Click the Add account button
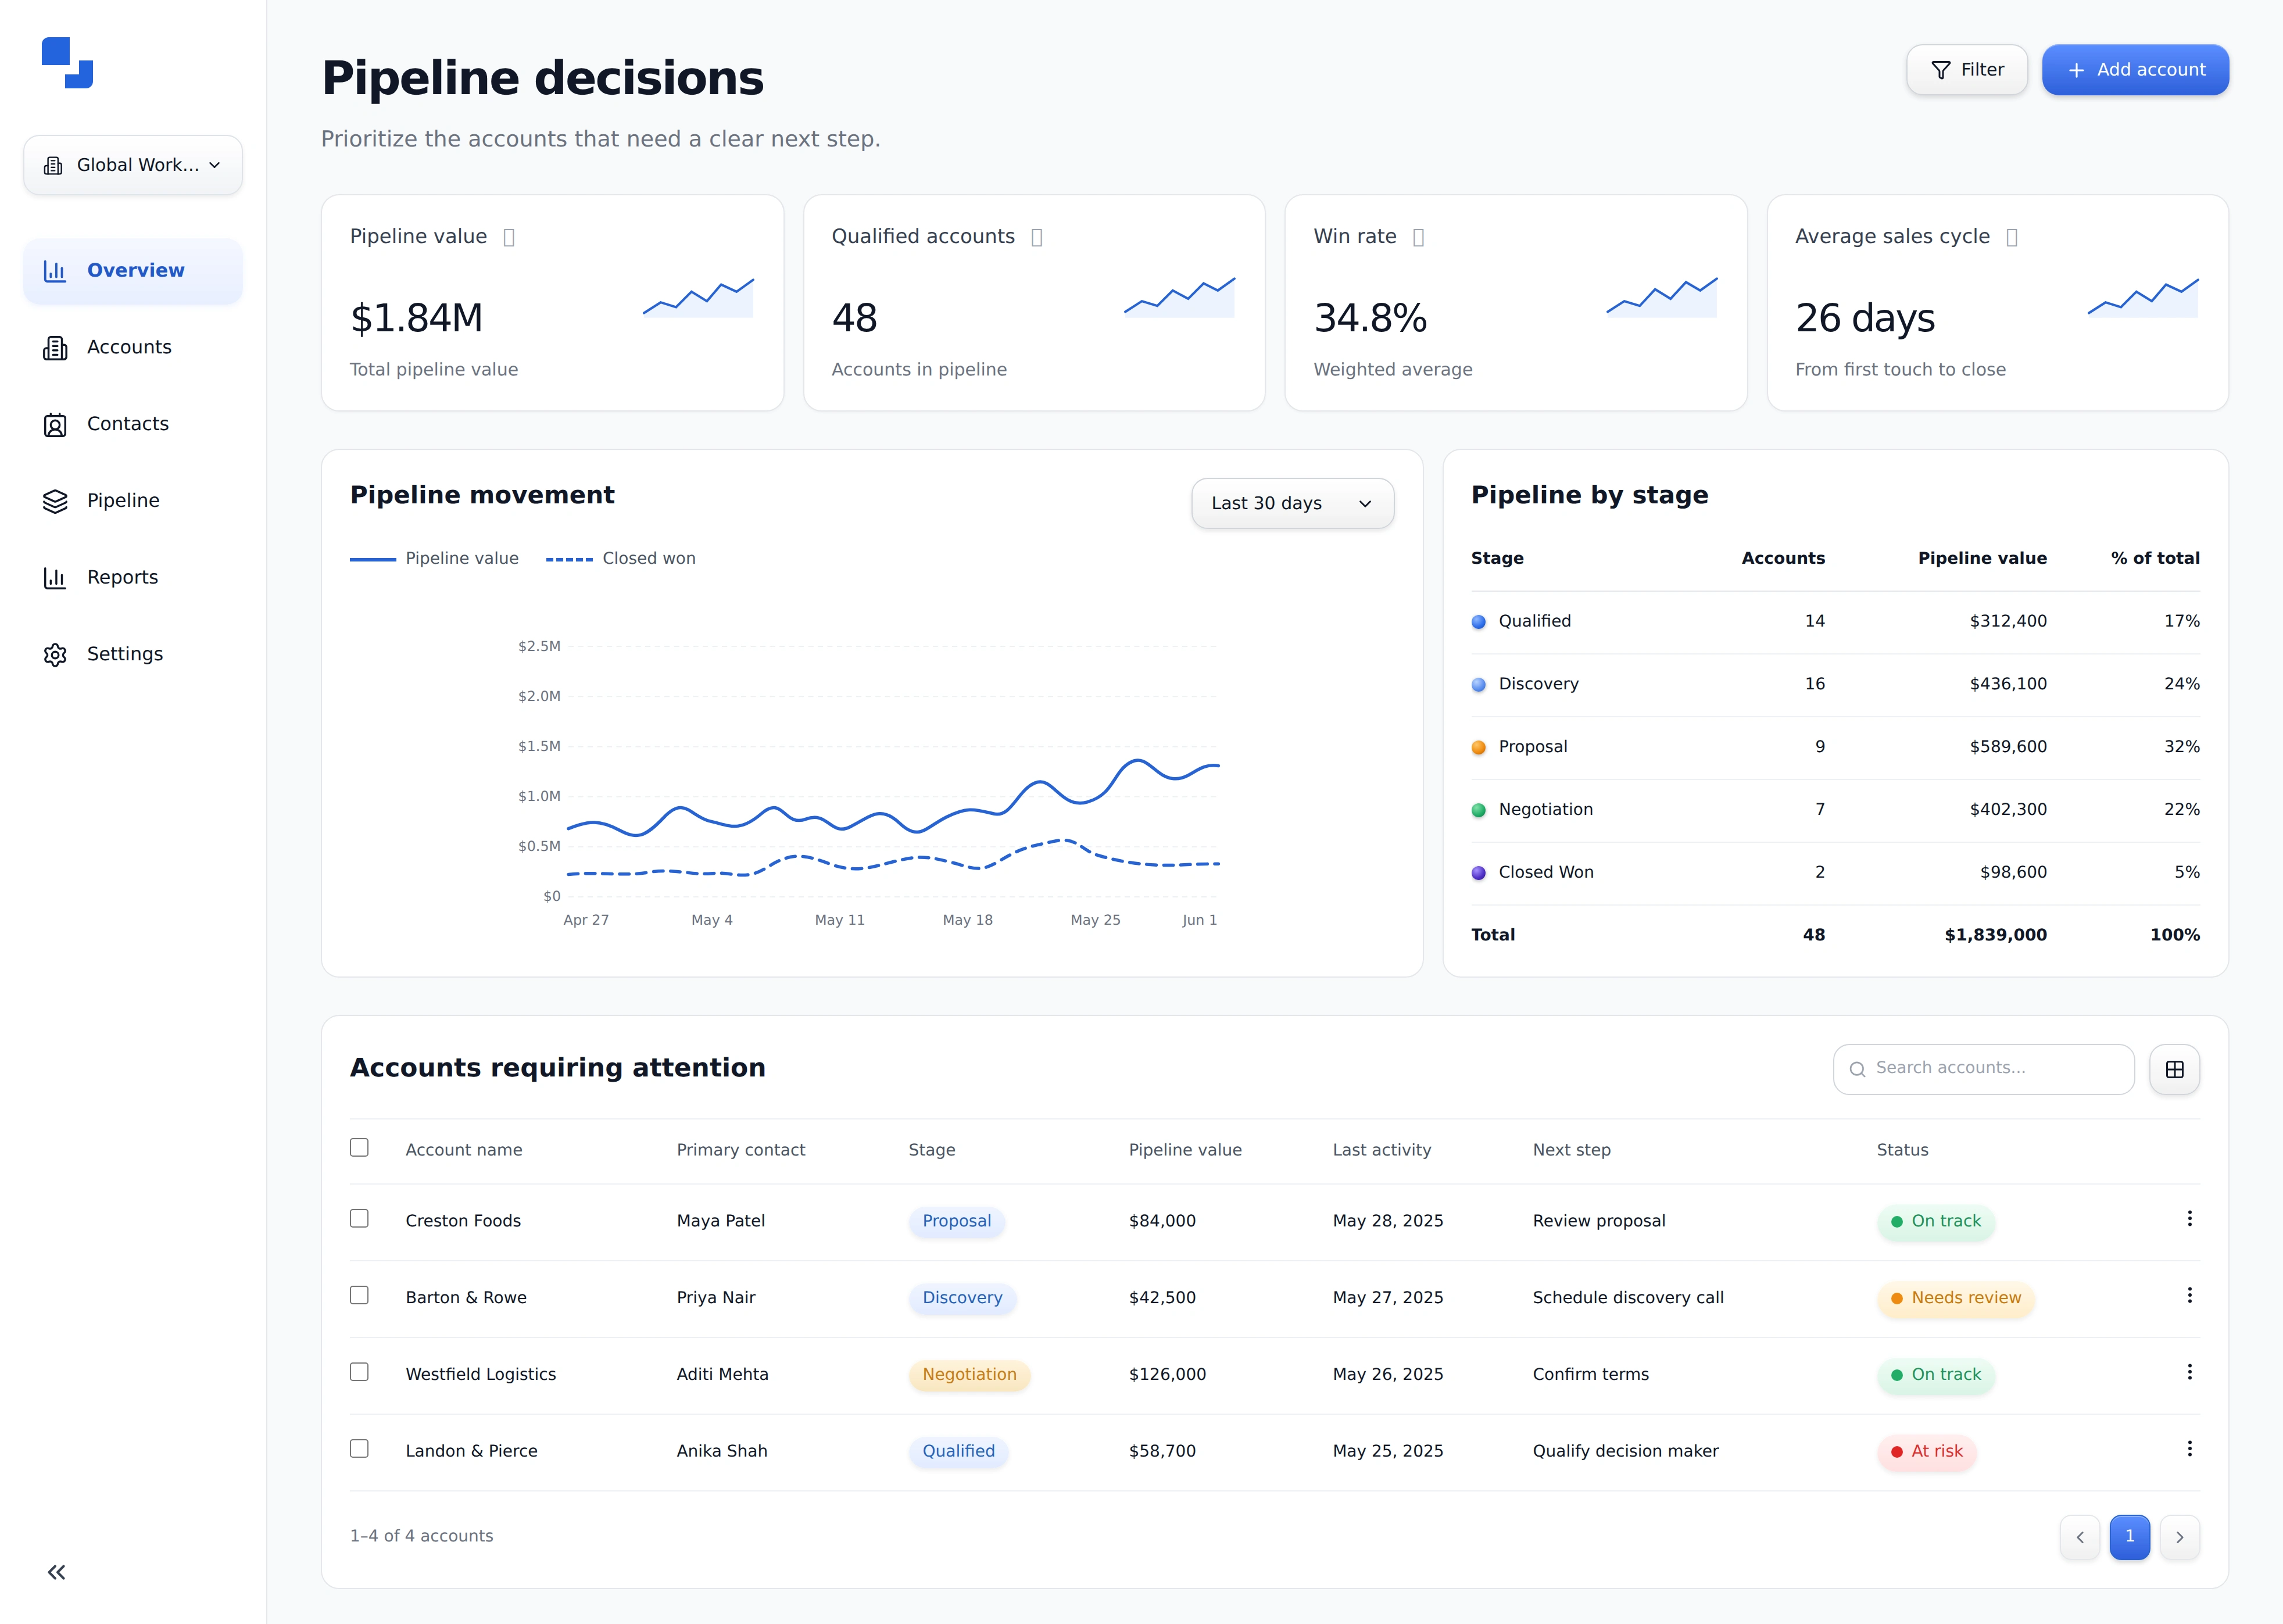2283x1624 pixels. click(2135, 70)
